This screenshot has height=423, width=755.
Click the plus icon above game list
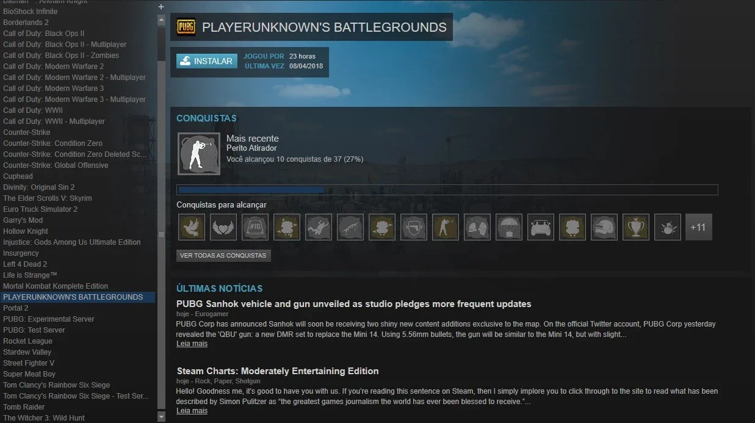[161, 7]
